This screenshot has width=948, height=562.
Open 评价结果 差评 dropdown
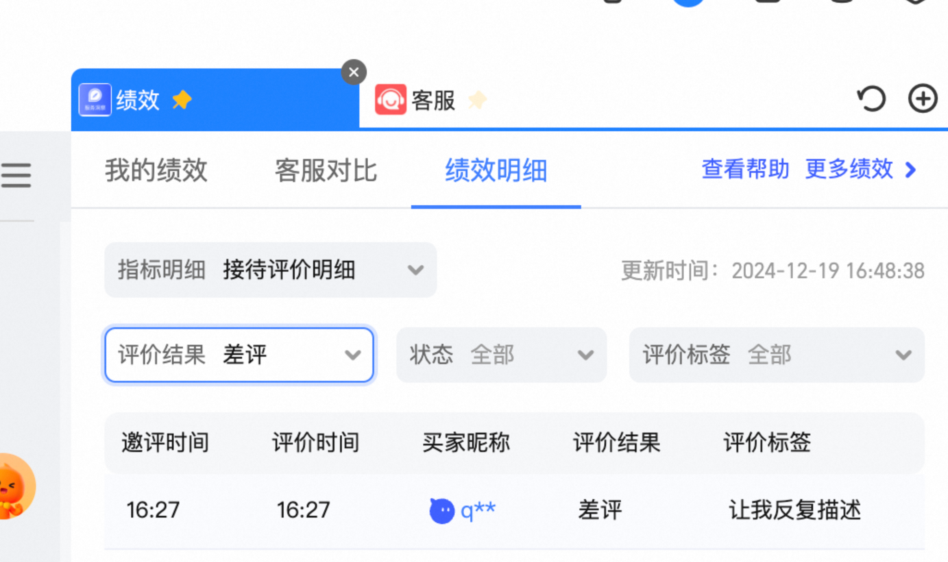[239, 355]
